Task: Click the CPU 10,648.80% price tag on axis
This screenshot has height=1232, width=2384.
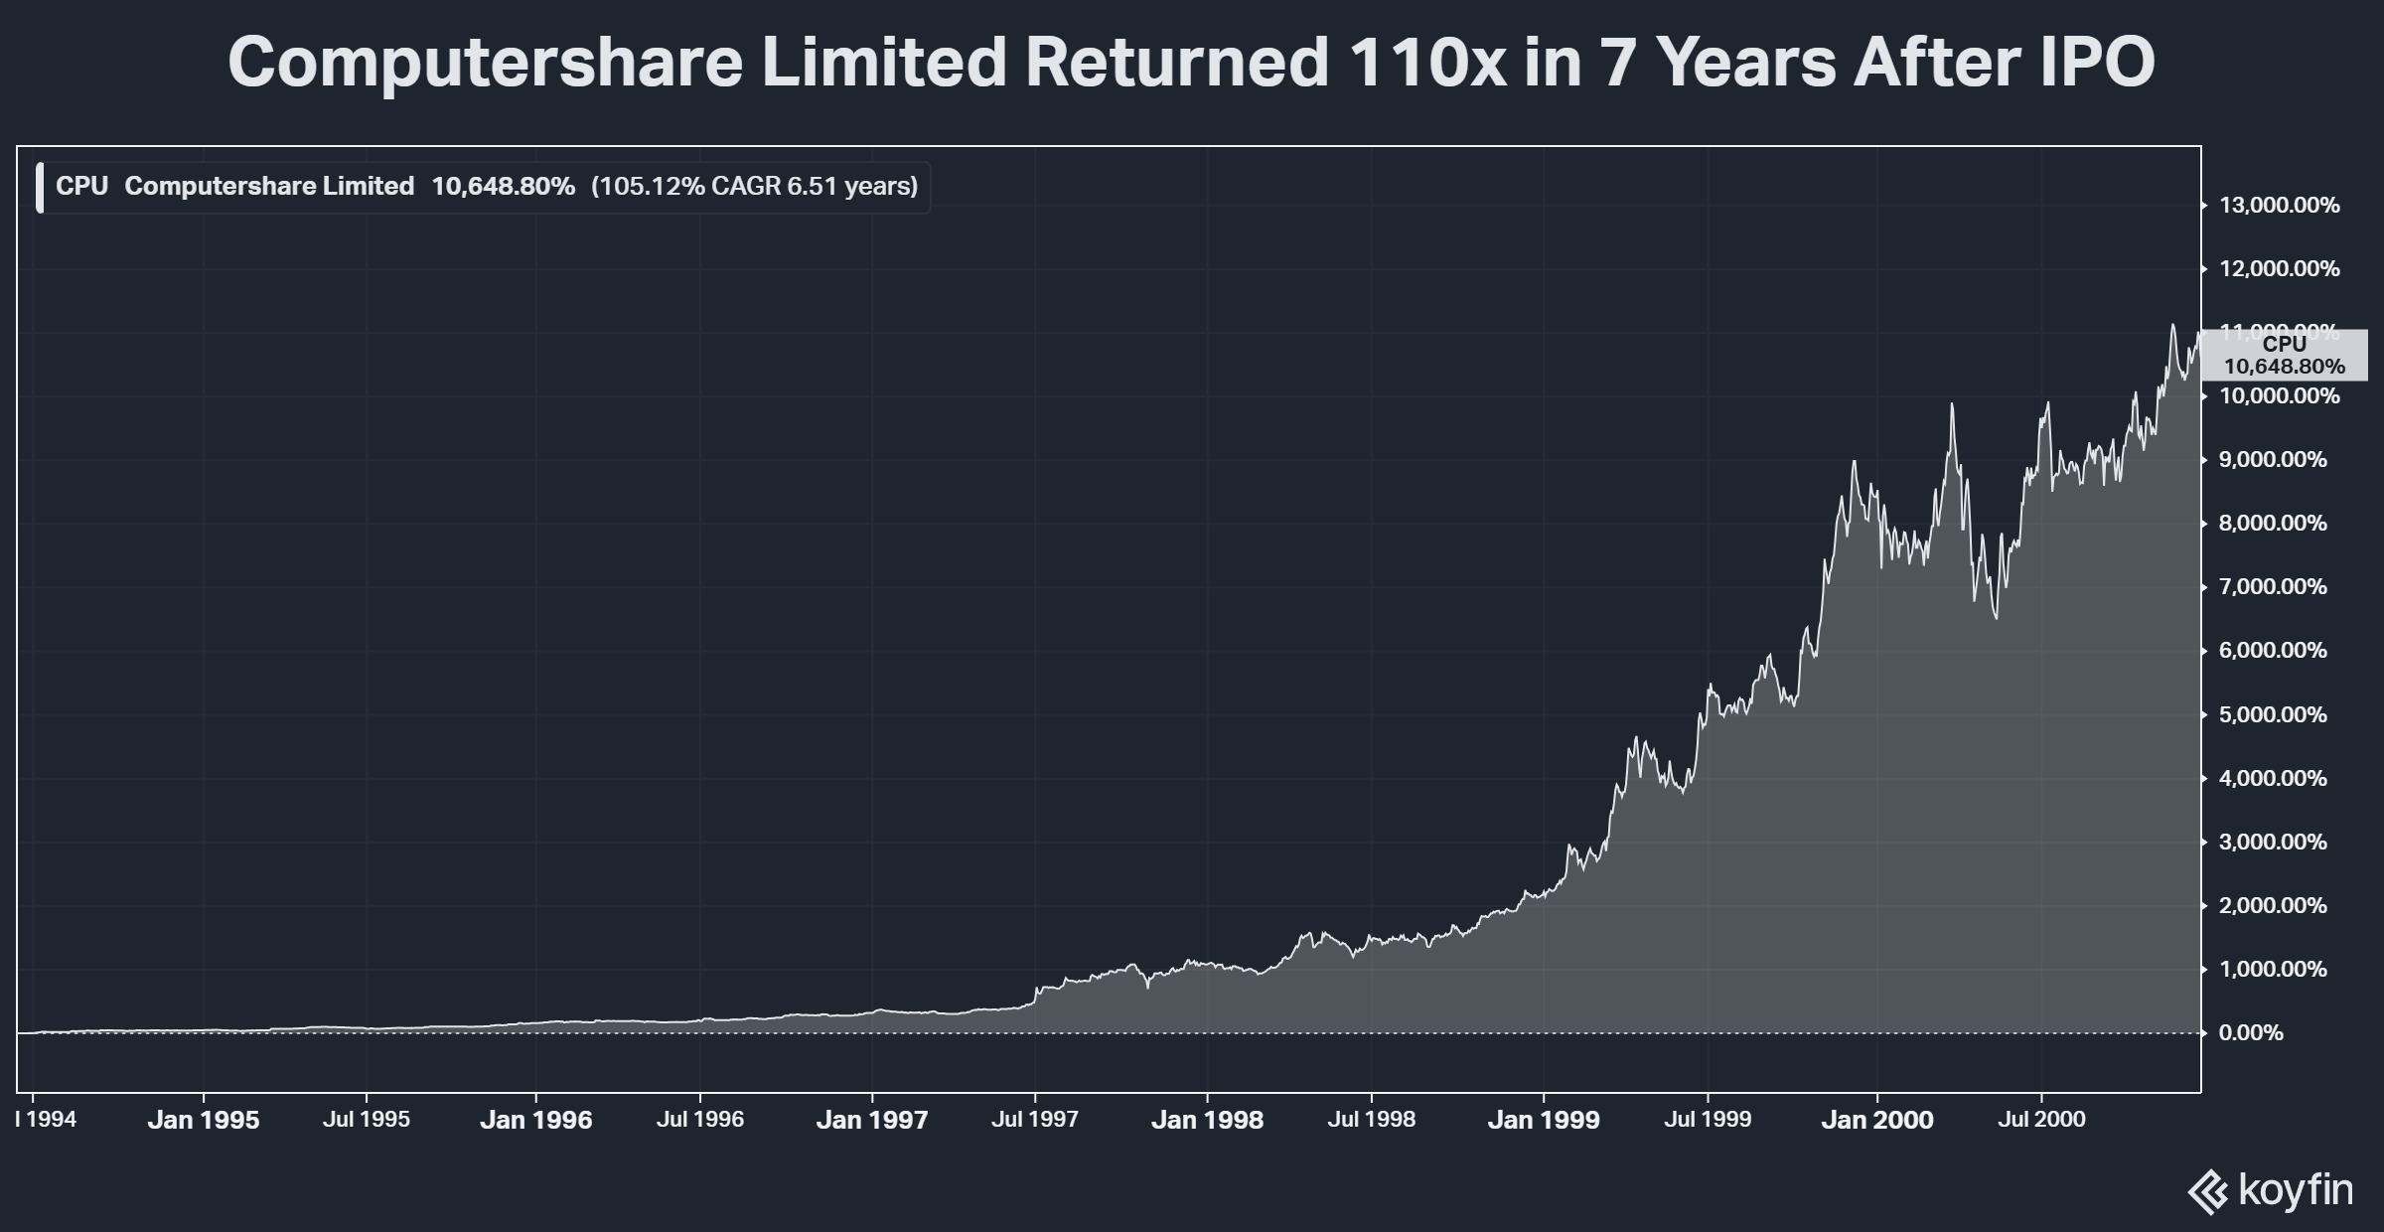Action: click(2284, 356)
